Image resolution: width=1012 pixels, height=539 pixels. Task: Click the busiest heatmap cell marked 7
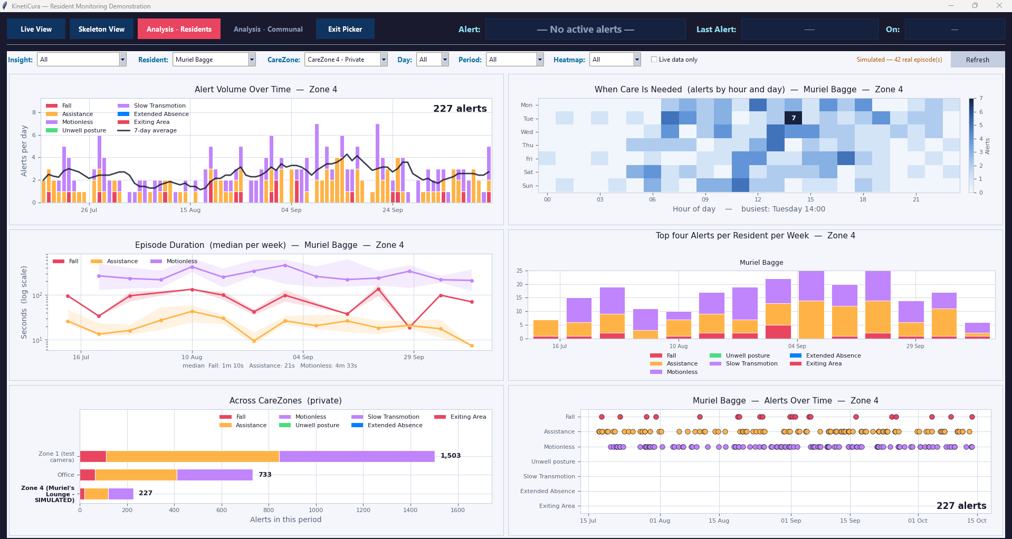click(793, 118)
